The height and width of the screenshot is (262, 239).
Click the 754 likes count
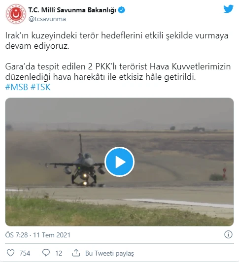tap(25, 253)
